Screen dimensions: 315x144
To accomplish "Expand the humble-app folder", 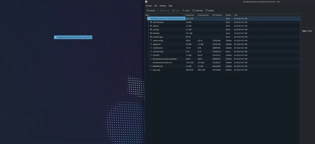I will pyautogui.click(x=149, y=37).
